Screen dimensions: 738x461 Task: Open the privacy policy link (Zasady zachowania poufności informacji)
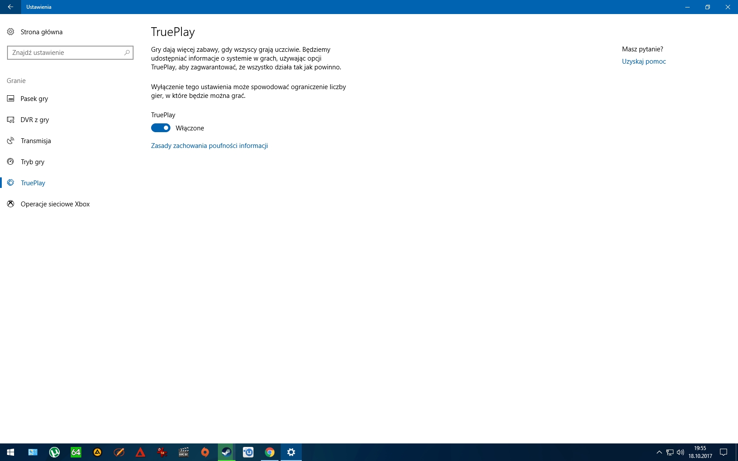coord(209,146)
